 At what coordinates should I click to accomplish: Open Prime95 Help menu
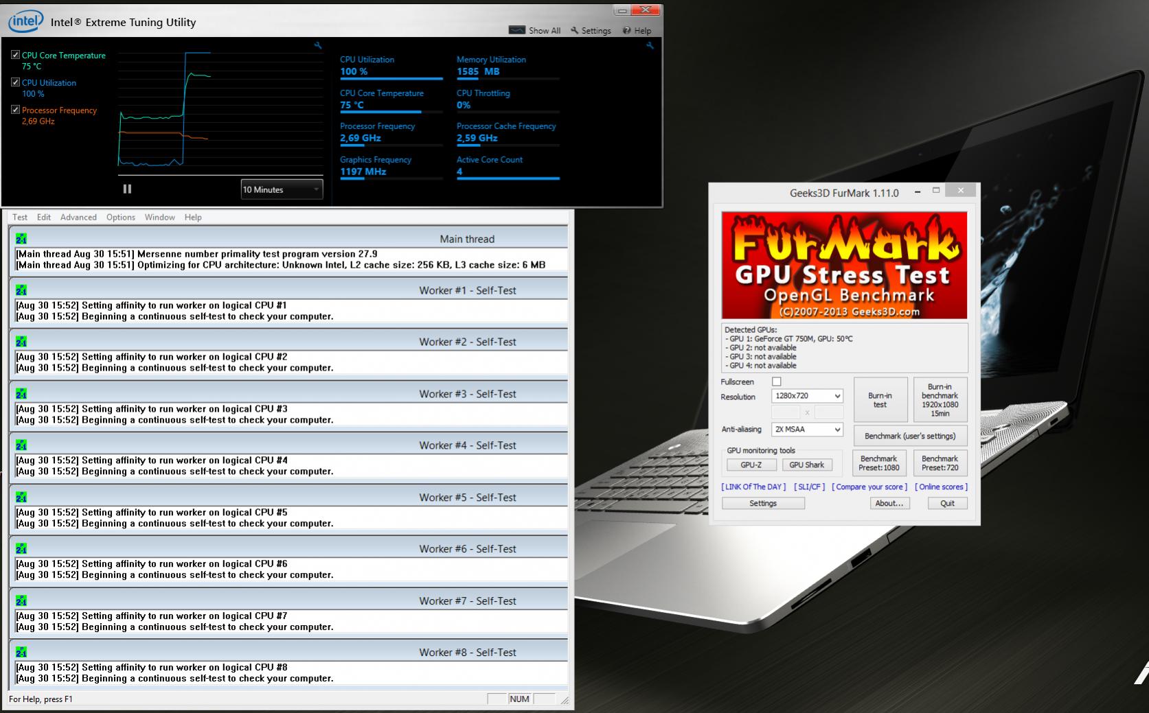193,217
